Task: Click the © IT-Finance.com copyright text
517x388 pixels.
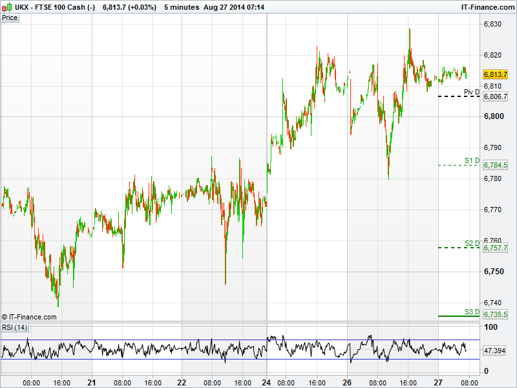Action: tap(29, 317)
